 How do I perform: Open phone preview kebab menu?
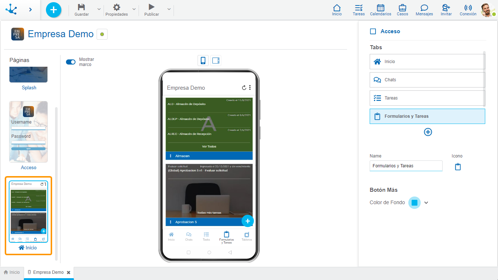pyautogui.click(x=250, y=87)
